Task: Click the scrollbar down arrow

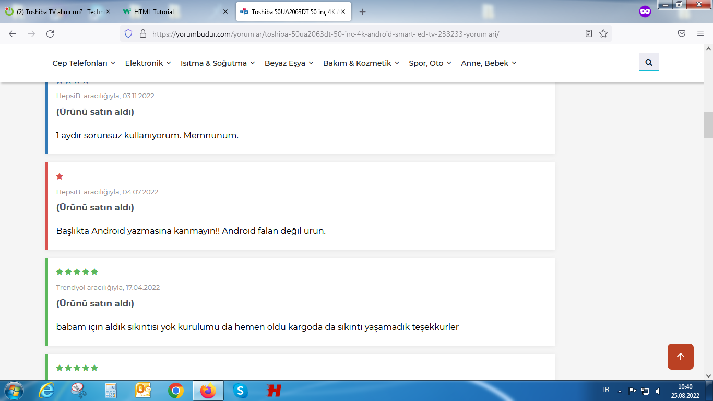Action: (x=708, y=375)
